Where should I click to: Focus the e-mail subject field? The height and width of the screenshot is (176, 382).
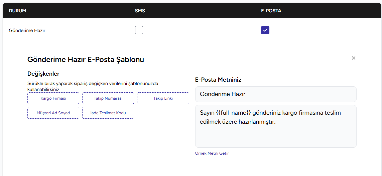[276, 94]
